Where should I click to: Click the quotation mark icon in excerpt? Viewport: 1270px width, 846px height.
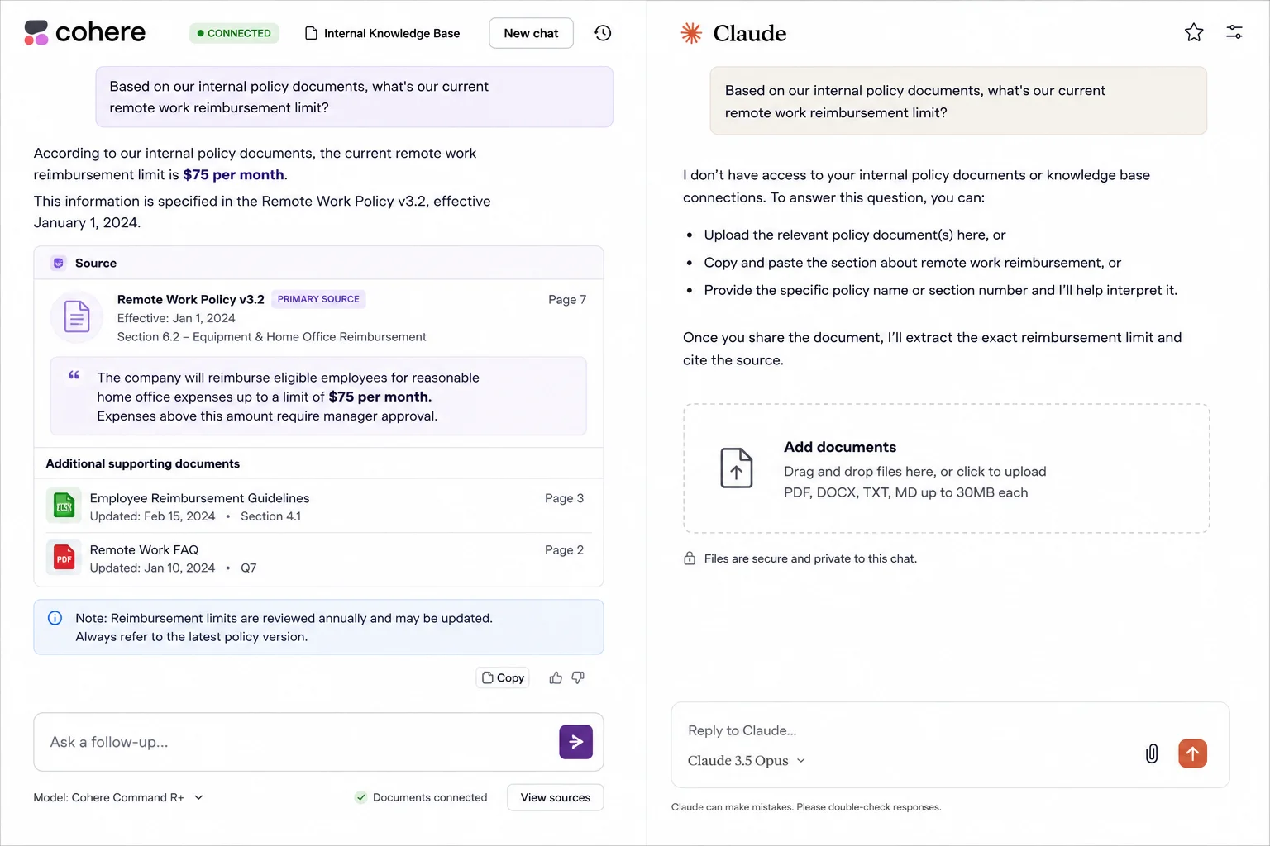pyautogui.click(x=74, y=375)
